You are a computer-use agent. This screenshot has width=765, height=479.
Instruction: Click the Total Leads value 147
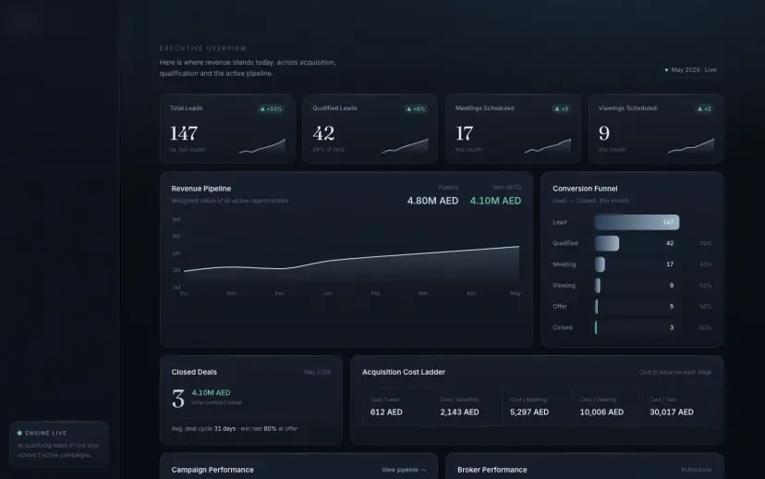tap(184, 133)
